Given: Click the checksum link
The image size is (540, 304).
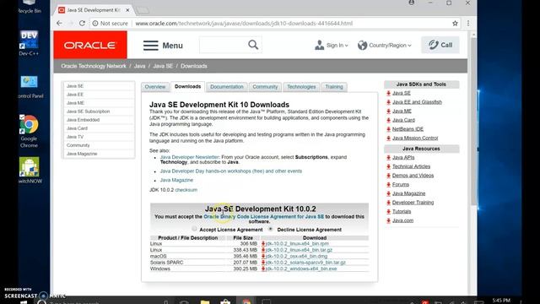Looking at the screenshot, I should pos(186,190).
